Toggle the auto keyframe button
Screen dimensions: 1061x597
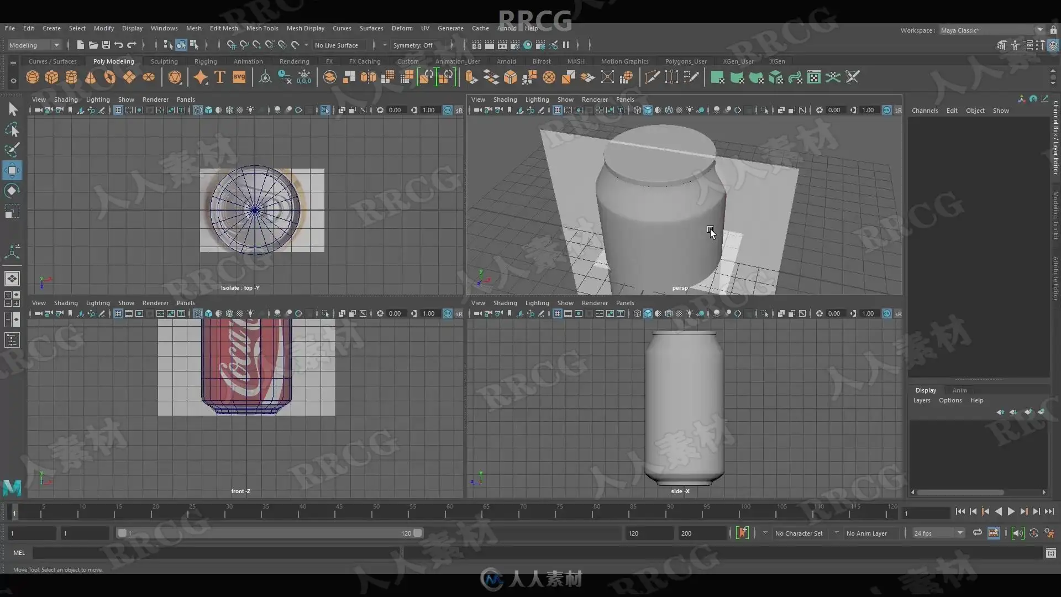pos(742,533)
